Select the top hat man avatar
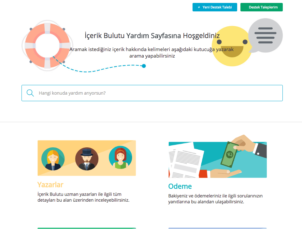Viewport: 302px width, 229px height. click(87, 159)
